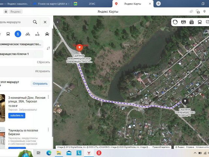Click the orange start marker pin
Image resolution: width=209 pixels, height=157 pixels.
[80, 48]
